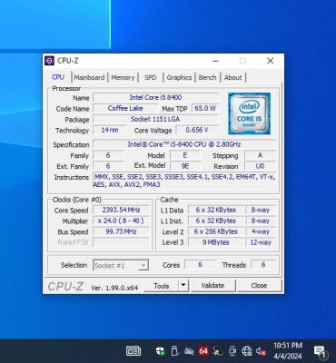Click the Cores value field
The width and height of the screenshot is (336, 363).
pos(200,265)
